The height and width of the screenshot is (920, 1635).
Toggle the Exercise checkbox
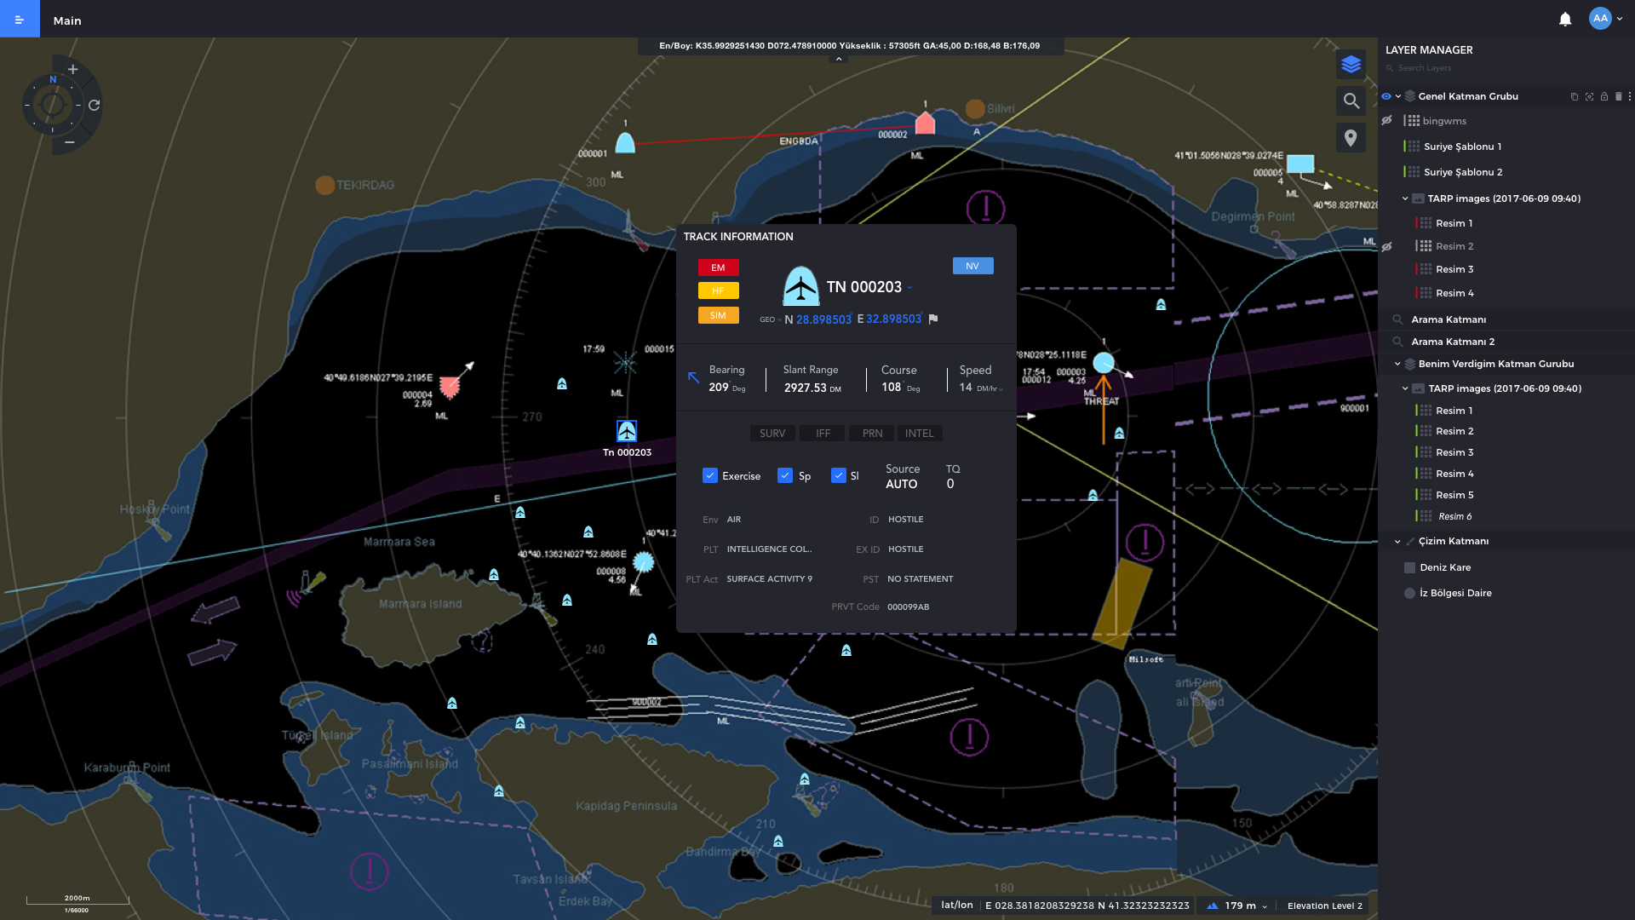coord(710,475)
